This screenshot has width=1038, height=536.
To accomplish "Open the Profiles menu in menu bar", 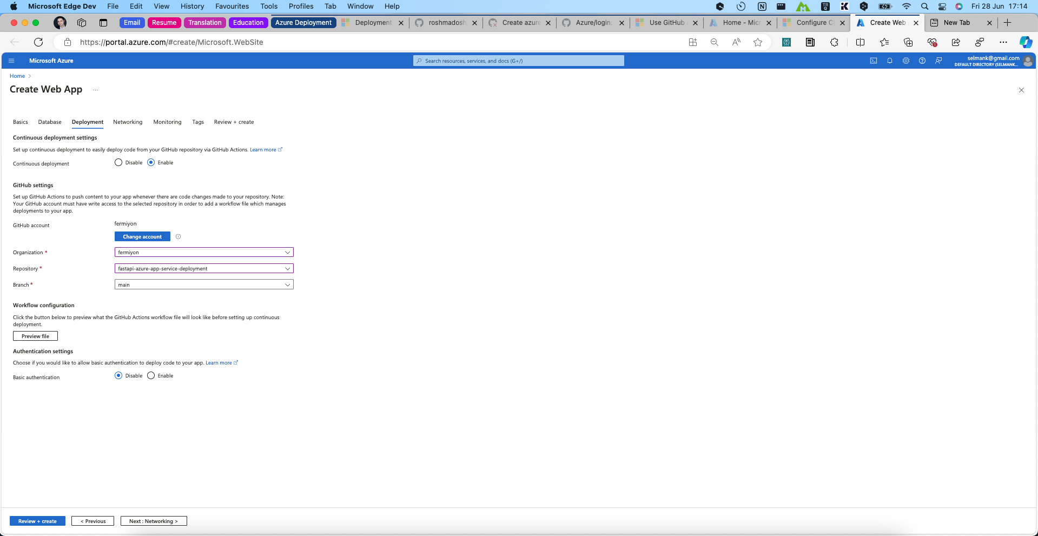I will (301, 6).
